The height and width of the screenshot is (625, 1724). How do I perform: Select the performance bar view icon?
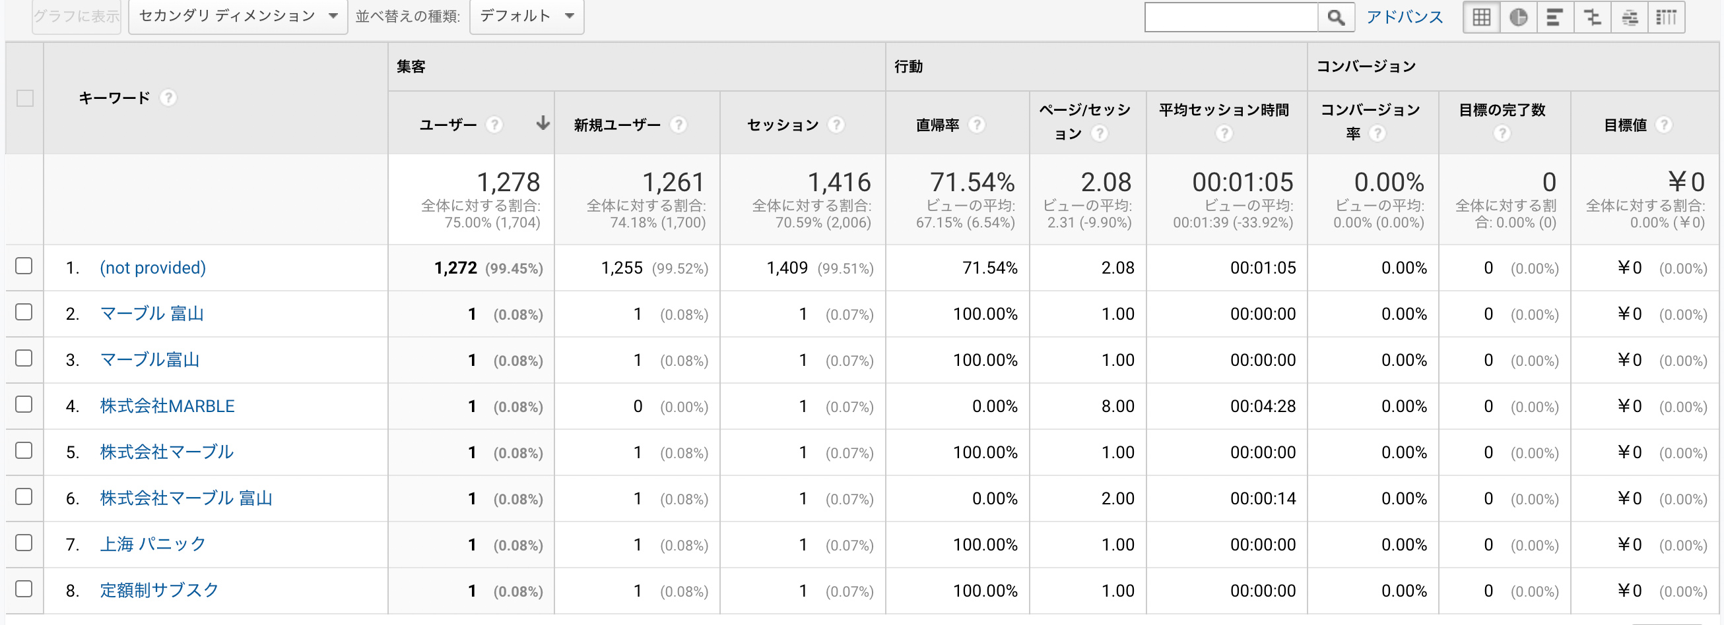pyautogui.click(x=1554, y=17)
